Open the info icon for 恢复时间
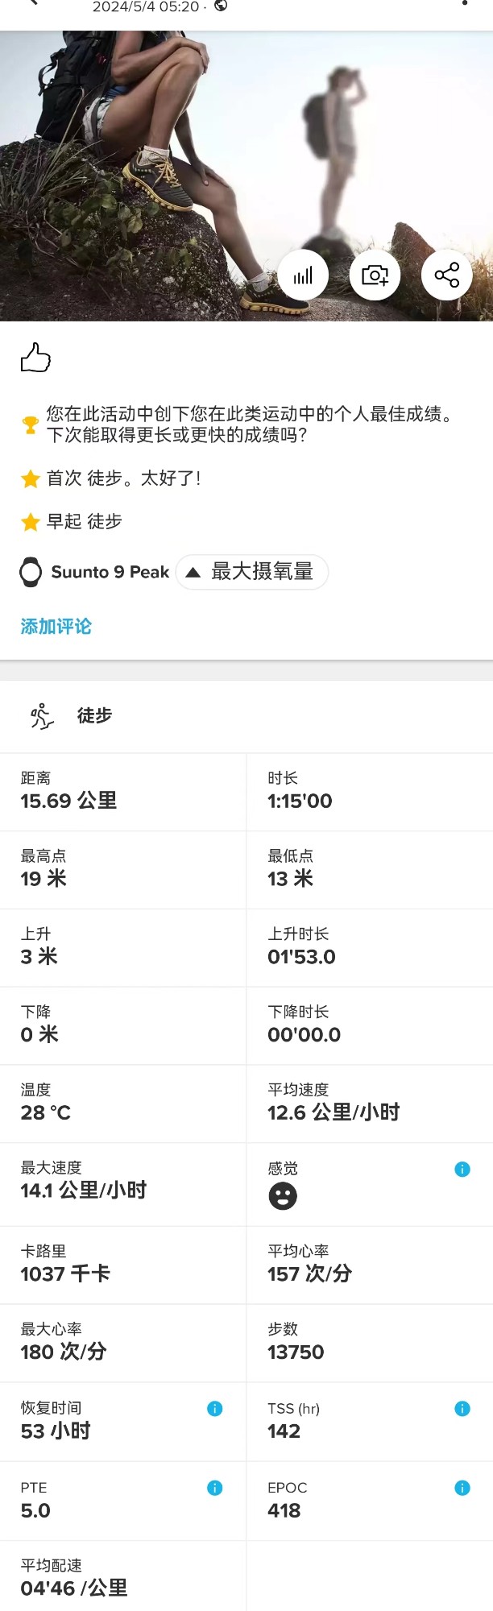This screenshot has width=493, height=1611. pos(215,1408)
